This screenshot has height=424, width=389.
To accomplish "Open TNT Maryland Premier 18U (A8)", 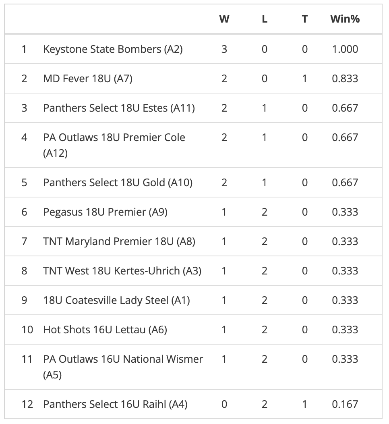I will 119,241.
